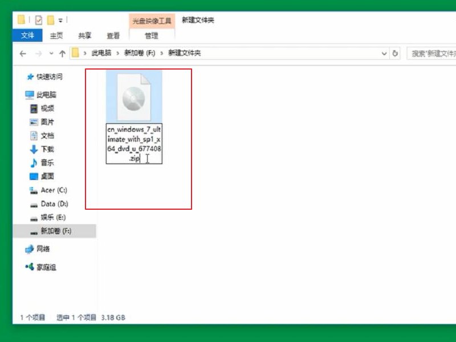Click the Back navigation arrow
Viewport: 456px width, 342px height.
pos(22,54)
